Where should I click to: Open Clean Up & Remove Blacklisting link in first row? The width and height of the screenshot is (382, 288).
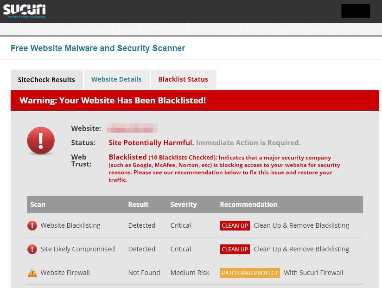coord(301,225)
